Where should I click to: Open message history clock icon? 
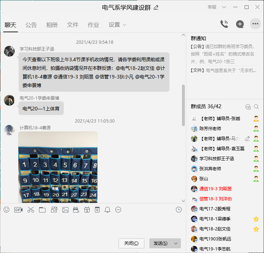coord(179,210)
